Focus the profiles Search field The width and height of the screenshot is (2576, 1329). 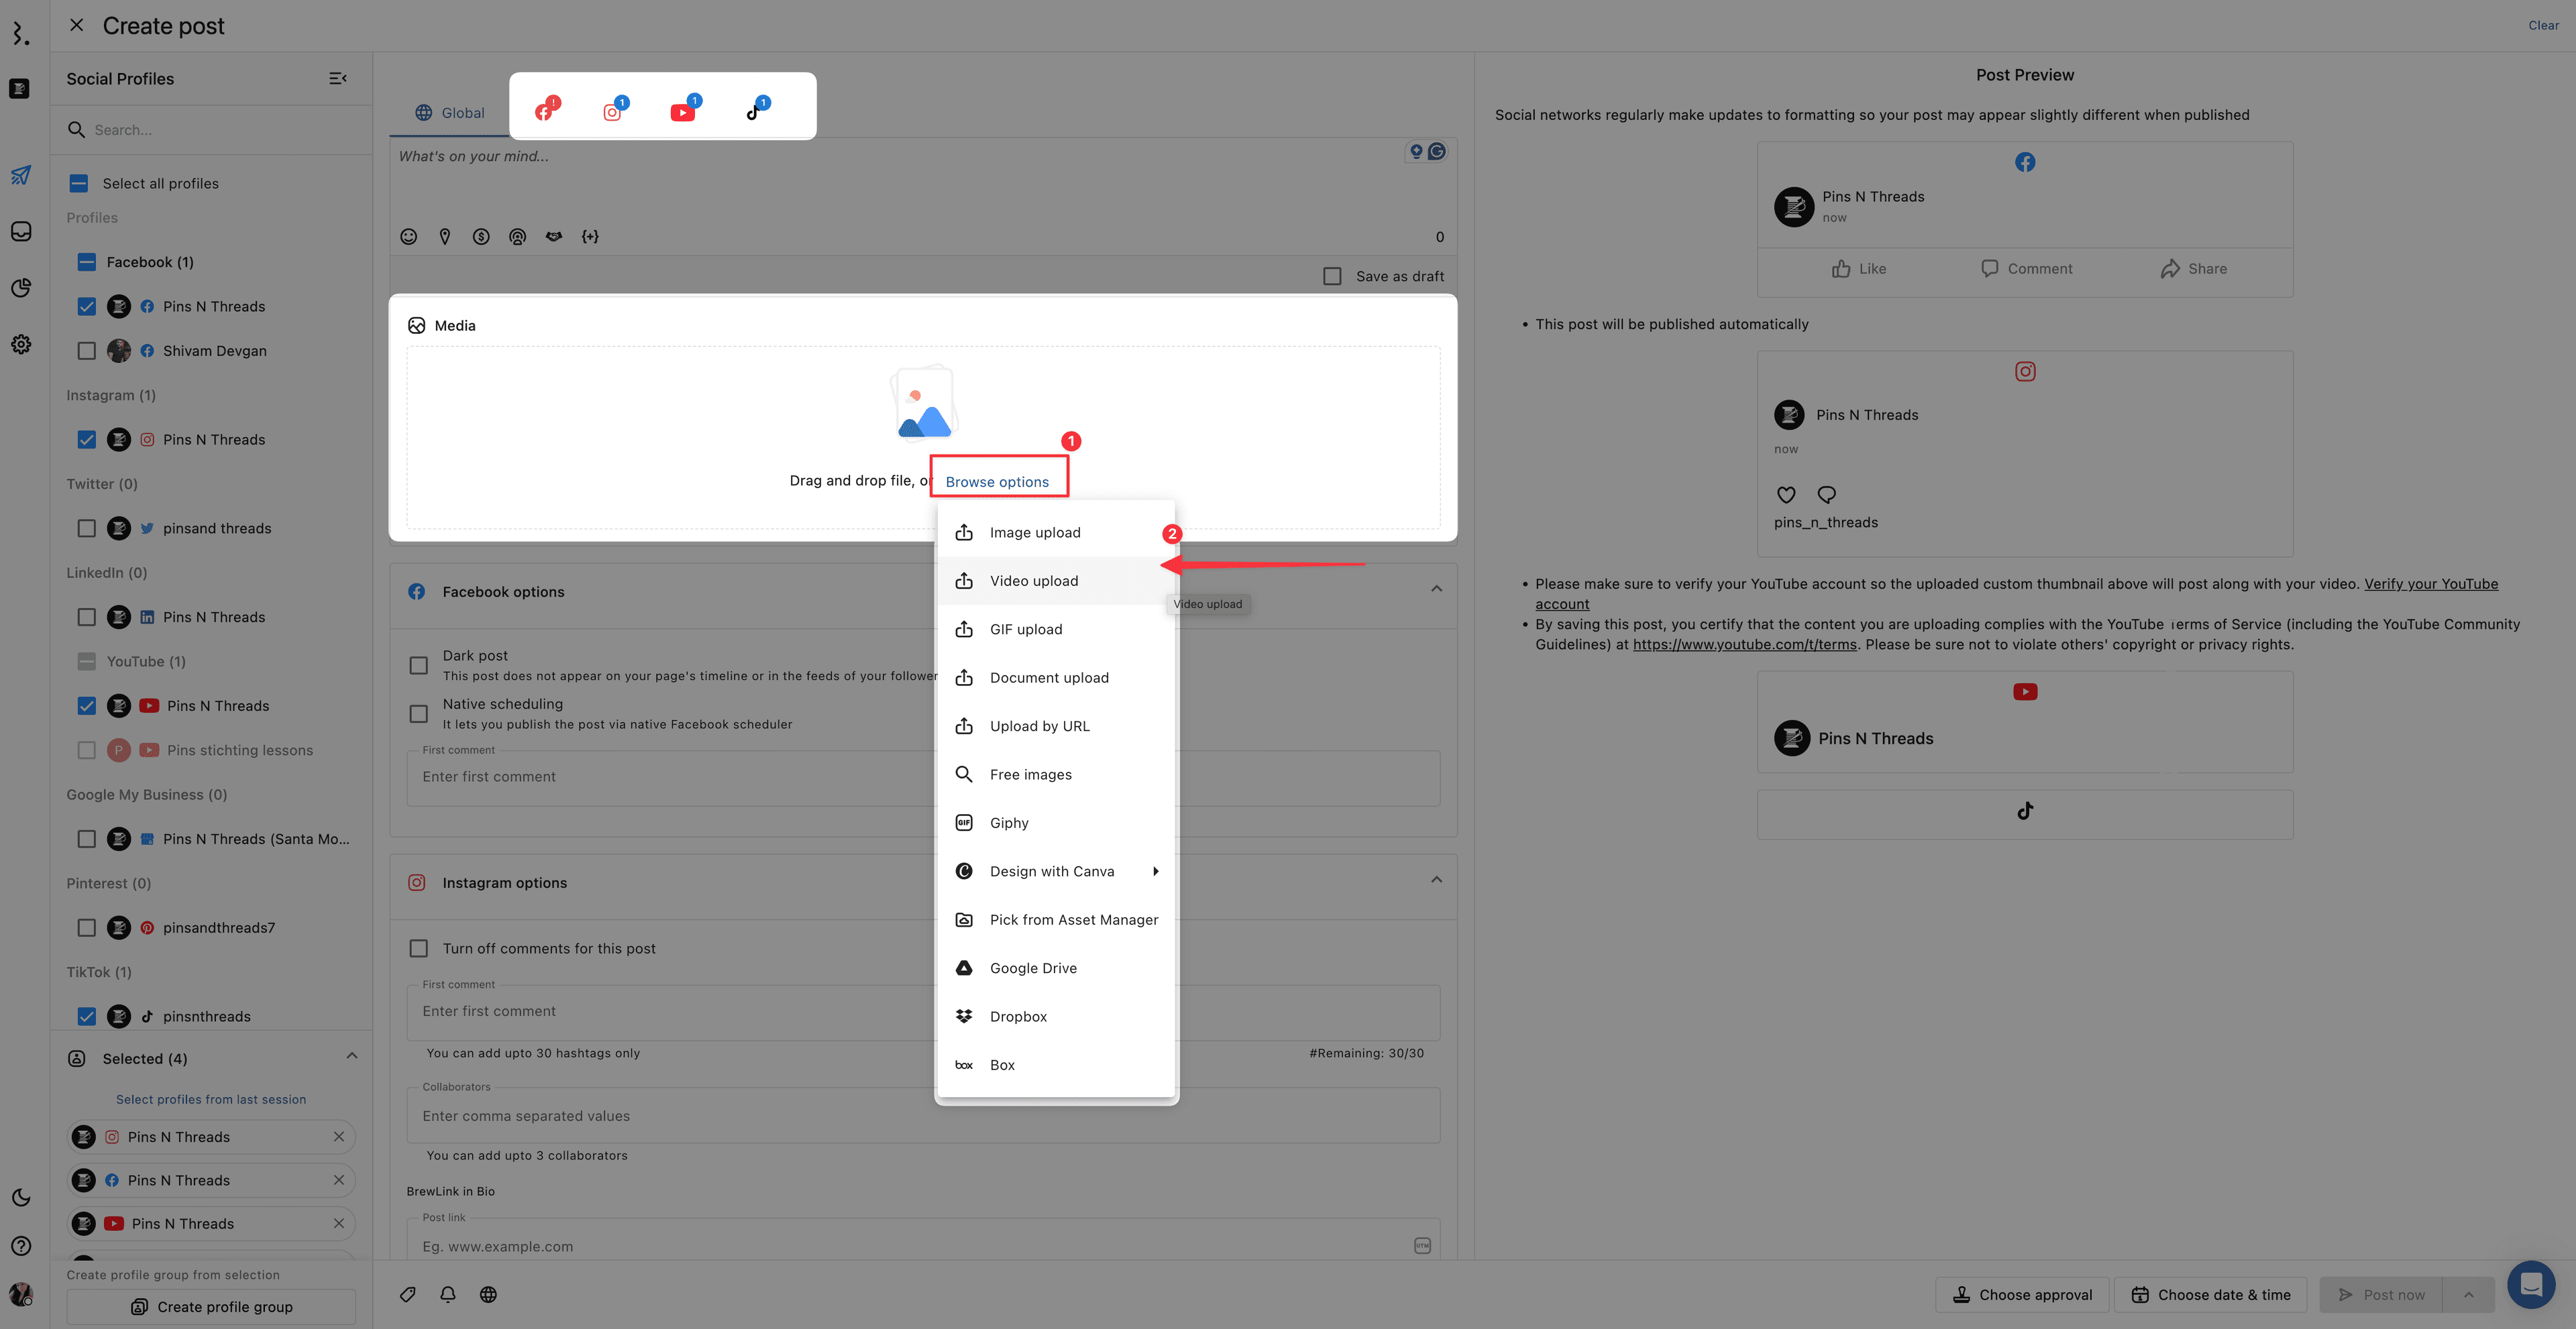point(211,130)
